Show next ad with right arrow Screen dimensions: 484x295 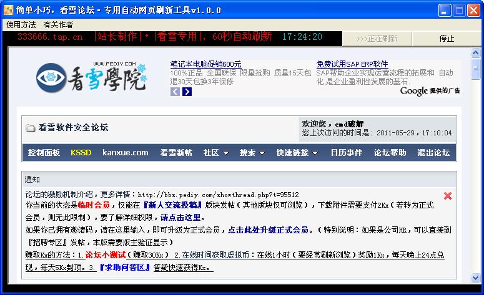point(187,92)
